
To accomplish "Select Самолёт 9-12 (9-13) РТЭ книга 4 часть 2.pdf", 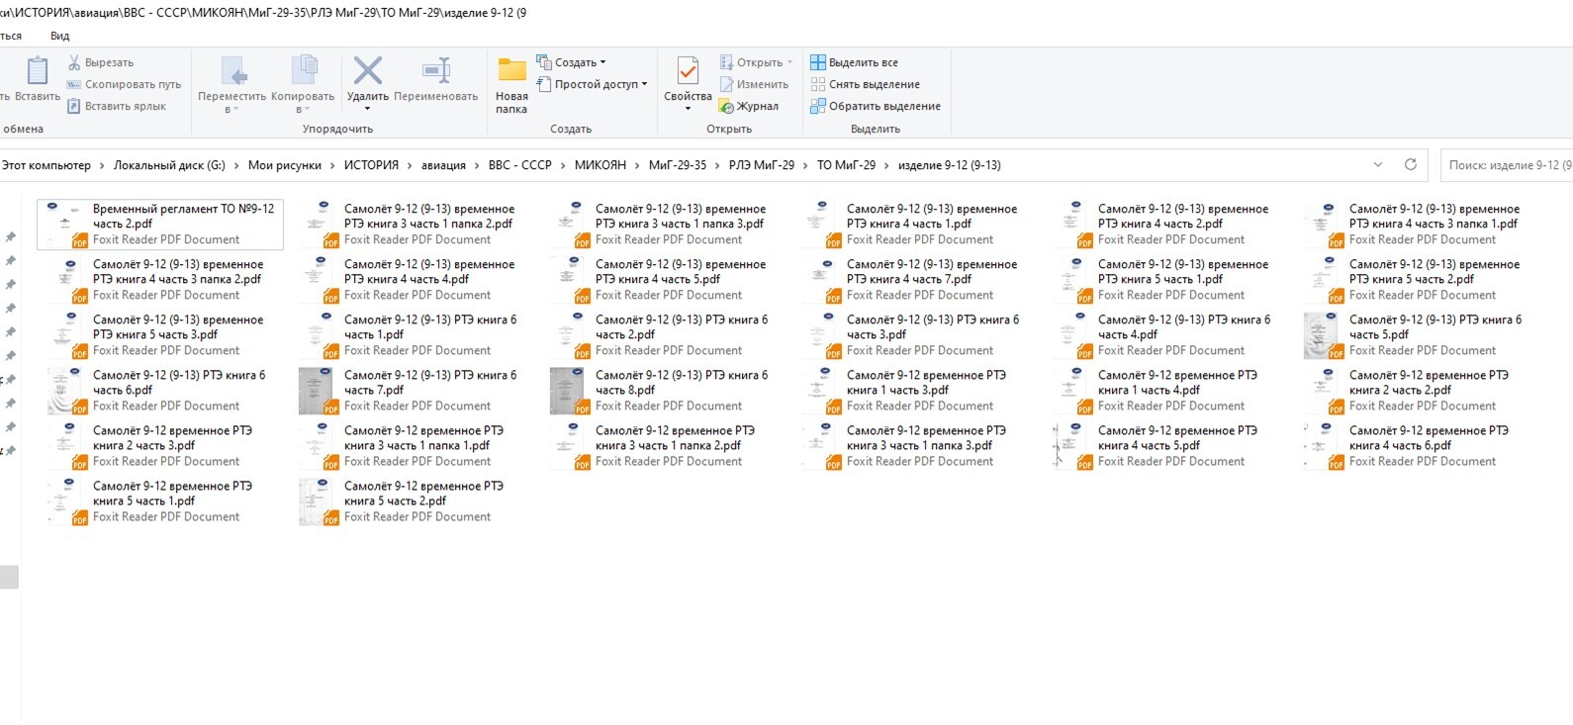I will pos(1165,225).
